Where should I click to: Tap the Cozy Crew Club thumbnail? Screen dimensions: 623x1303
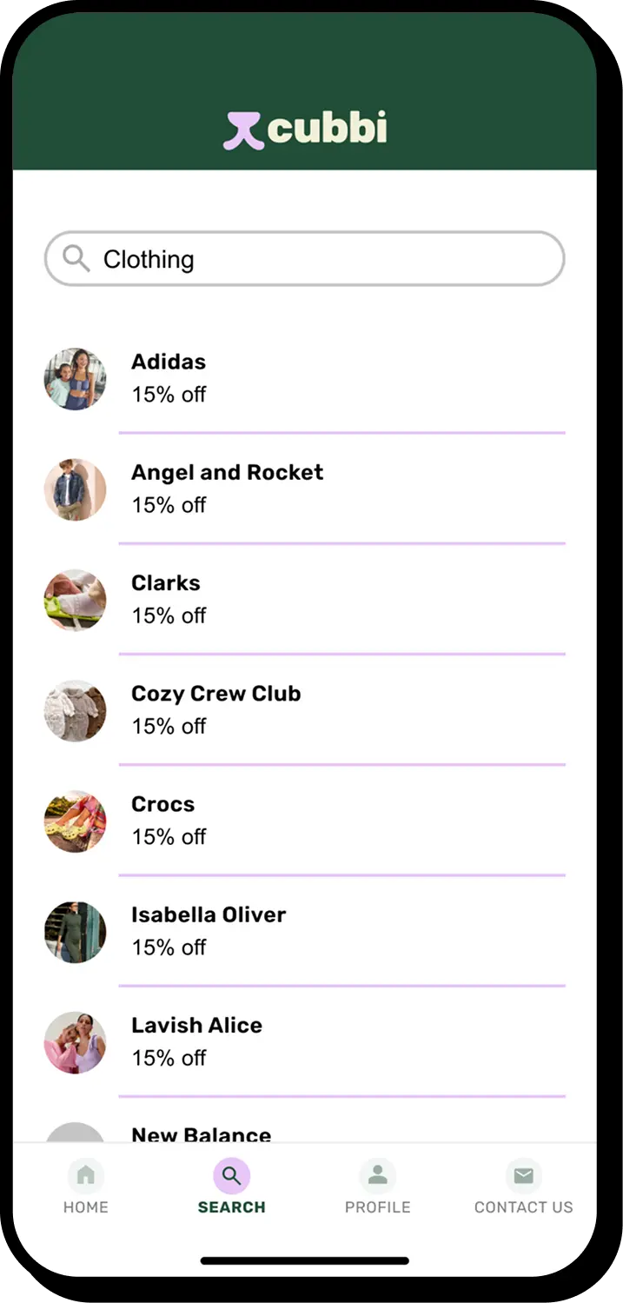(76, 710)
